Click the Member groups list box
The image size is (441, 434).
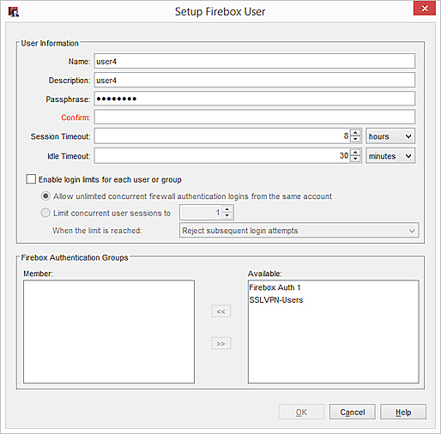[x=109, y=332]
